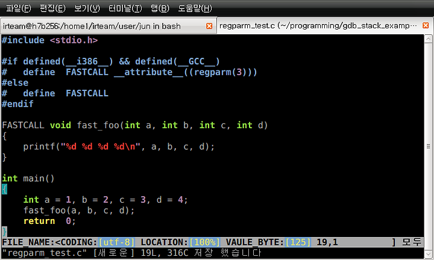This screenshot has width=434, height=260.
Task: Open the 도움말(H) menu
Action: point(195,8)
